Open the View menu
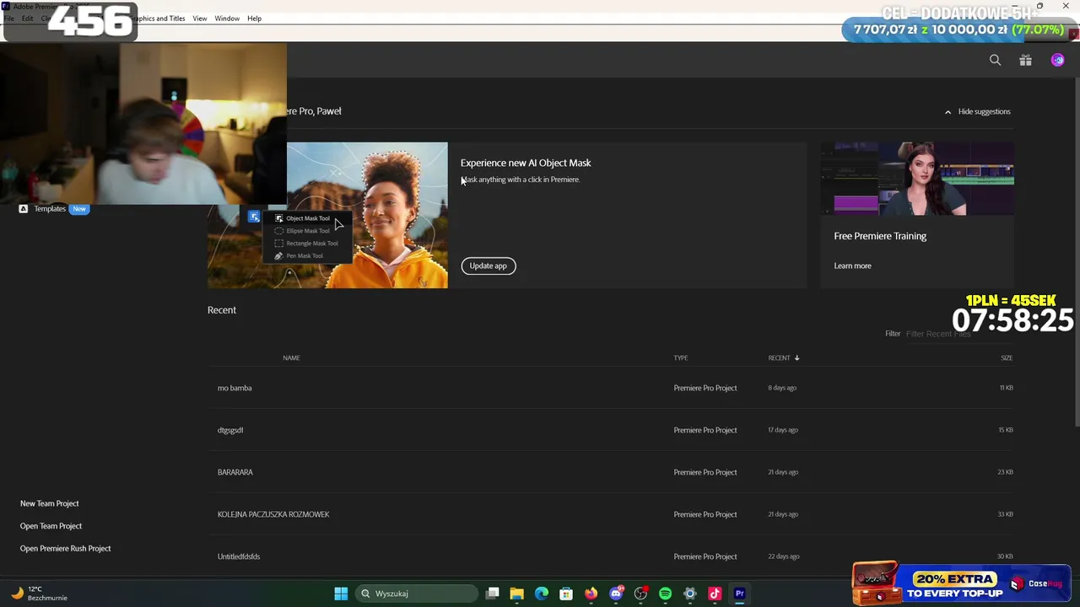Viewport: 1080px width, 607px height. 200,19
